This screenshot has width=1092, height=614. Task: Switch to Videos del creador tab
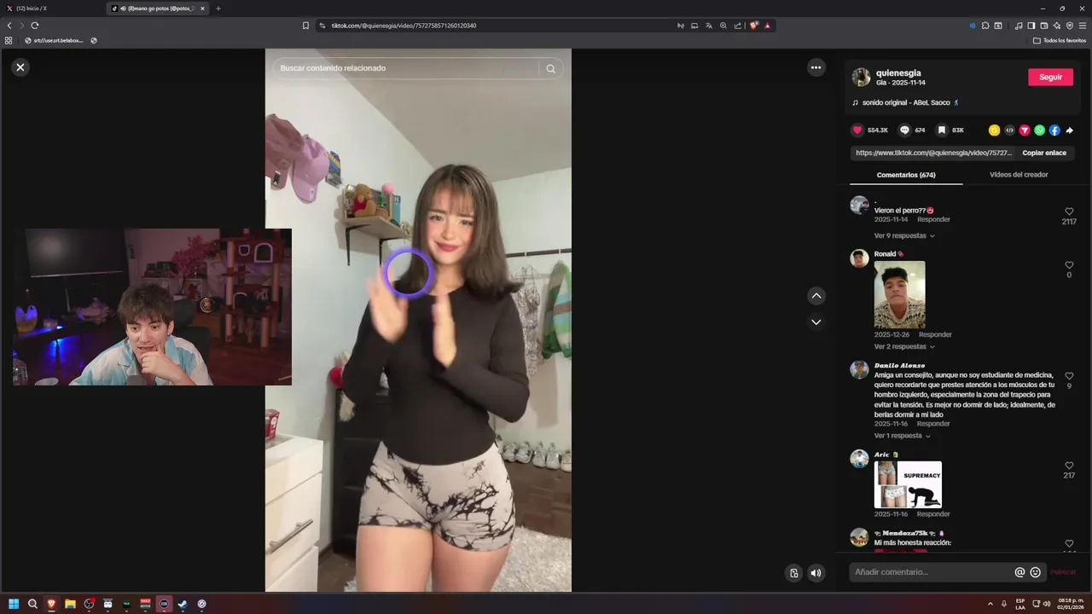(1019, 175)
